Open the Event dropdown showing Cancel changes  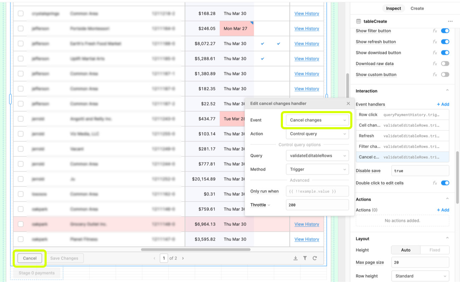[x=317, y=120]
